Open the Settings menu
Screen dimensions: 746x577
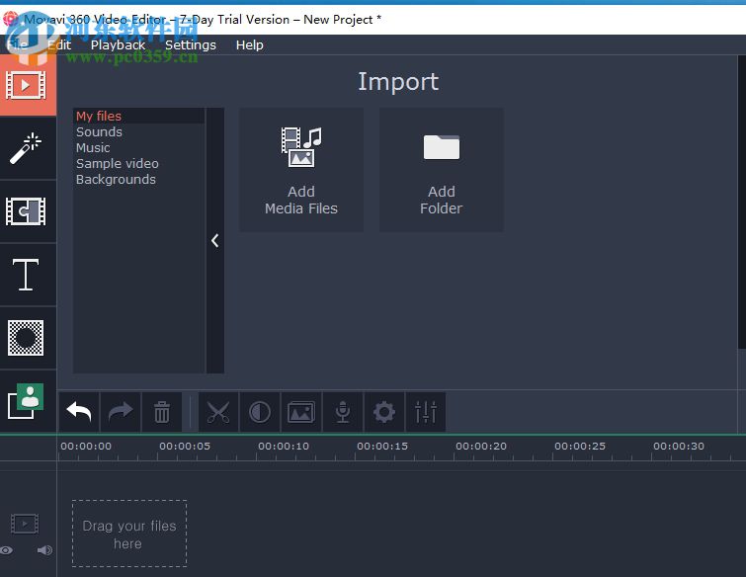click(191, 45)
